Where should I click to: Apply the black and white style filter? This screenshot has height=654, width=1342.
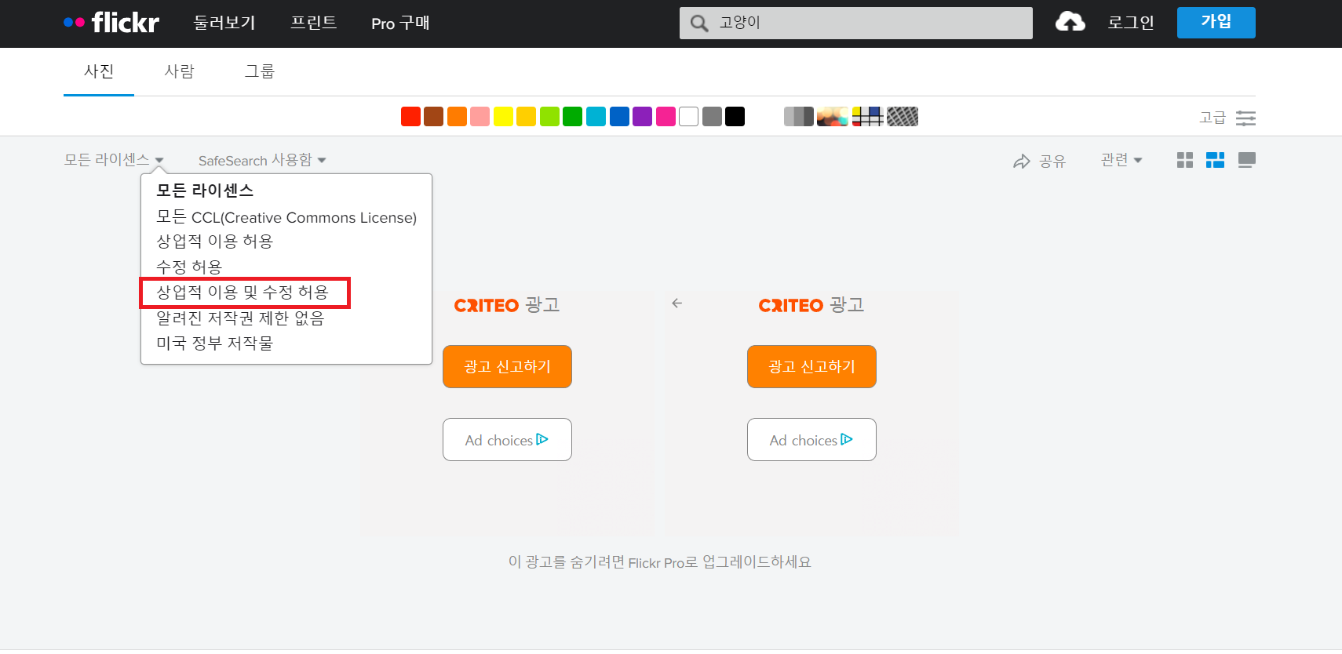point(799,117)
